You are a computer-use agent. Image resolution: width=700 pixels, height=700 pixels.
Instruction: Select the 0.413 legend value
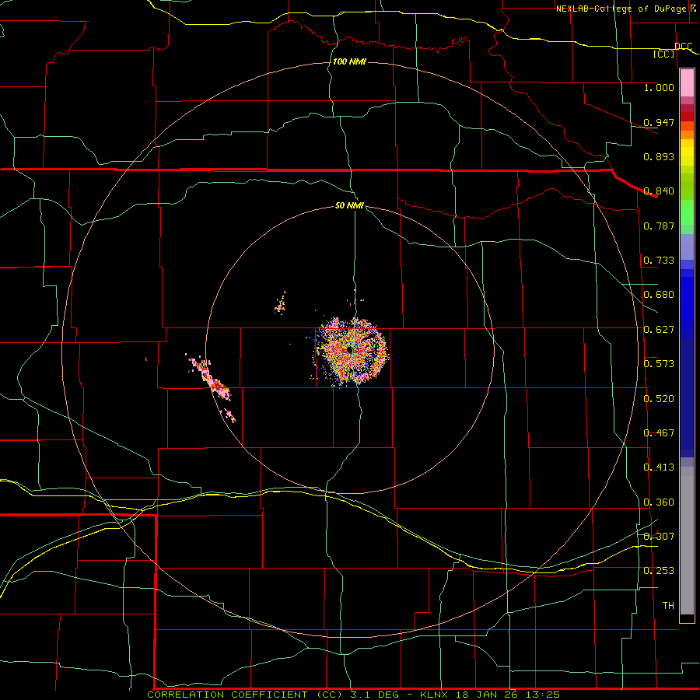pyautogui.click(x=659, y=467)
